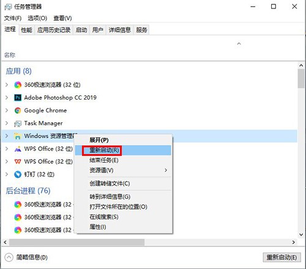Click the Google Chrome process icon
Image resolution: width=306 pixels, height=269 pixels.
point(18,111)
